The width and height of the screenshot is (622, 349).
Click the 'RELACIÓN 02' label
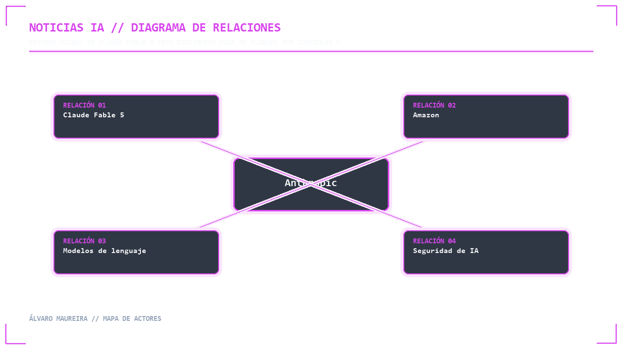coord(434,105)
